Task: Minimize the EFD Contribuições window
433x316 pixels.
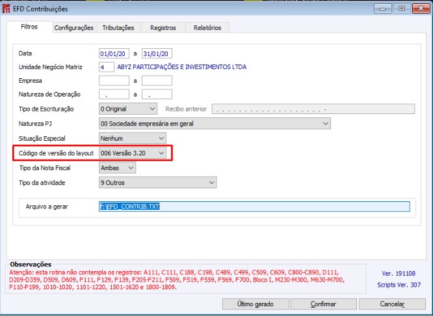Action: pyautogui.click(x=383, y=8)
